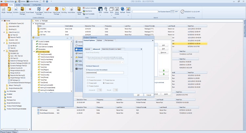This screenshot has height=133, width=246.
Task: Click the blue help question mark icon
Action: (47, 1)
